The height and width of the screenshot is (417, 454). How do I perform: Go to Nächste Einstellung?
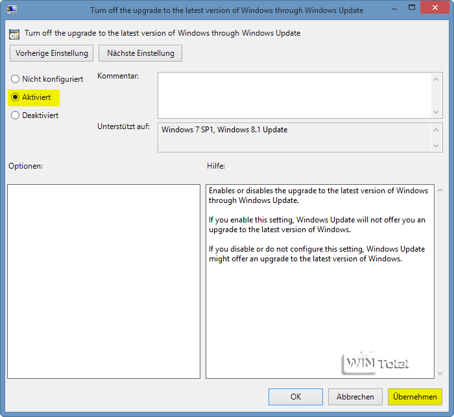pyautogui.click(x=141, y=53)
